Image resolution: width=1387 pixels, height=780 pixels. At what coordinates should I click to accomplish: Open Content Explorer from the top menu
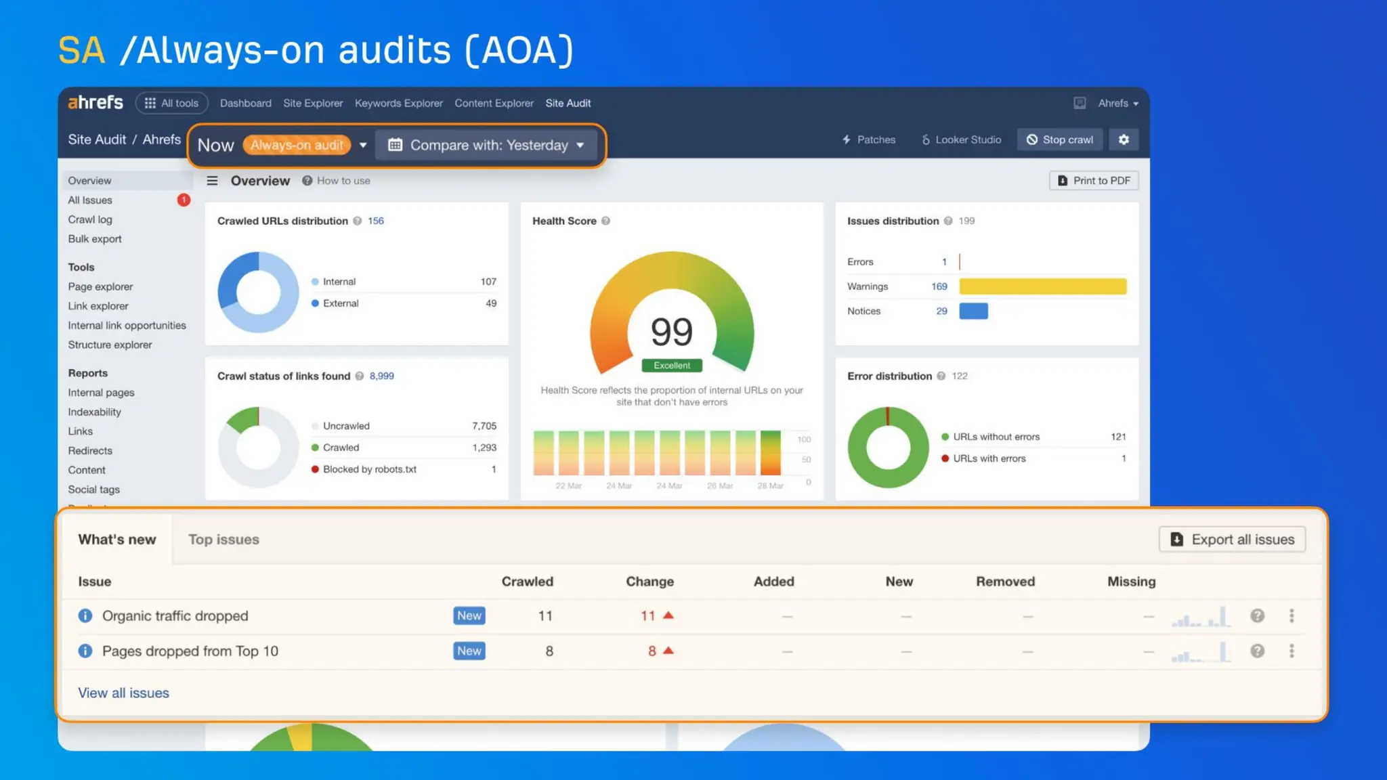(x=494, y=103)
